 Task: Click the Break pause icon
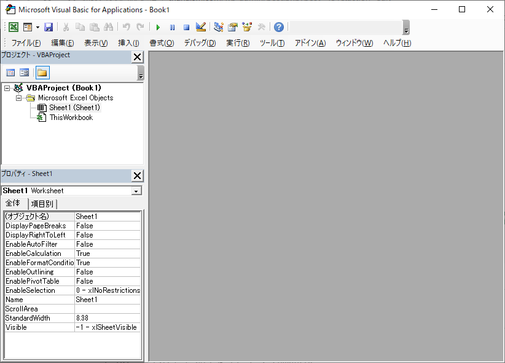[x=172, y=28]
